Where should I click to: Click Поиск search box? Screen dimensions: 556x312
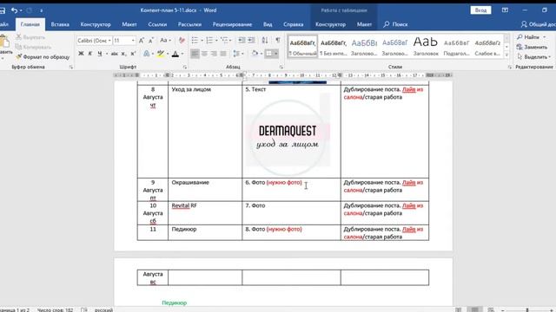(x=396, y=24)
